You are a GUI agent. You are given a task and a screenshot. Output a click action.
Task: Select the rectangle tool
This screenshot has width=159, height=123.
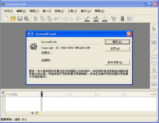click(154, 57)
